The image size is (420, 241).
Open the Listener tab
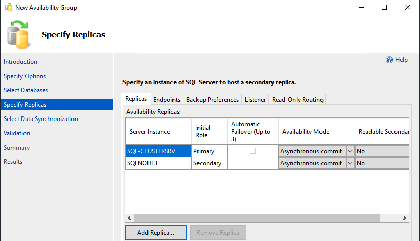pos(255,100)
